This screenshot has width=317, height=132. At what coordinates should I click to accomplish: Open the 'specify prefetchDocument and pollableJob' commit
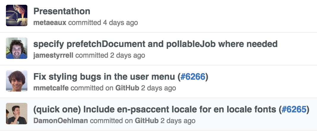click(x=155, y=44)
